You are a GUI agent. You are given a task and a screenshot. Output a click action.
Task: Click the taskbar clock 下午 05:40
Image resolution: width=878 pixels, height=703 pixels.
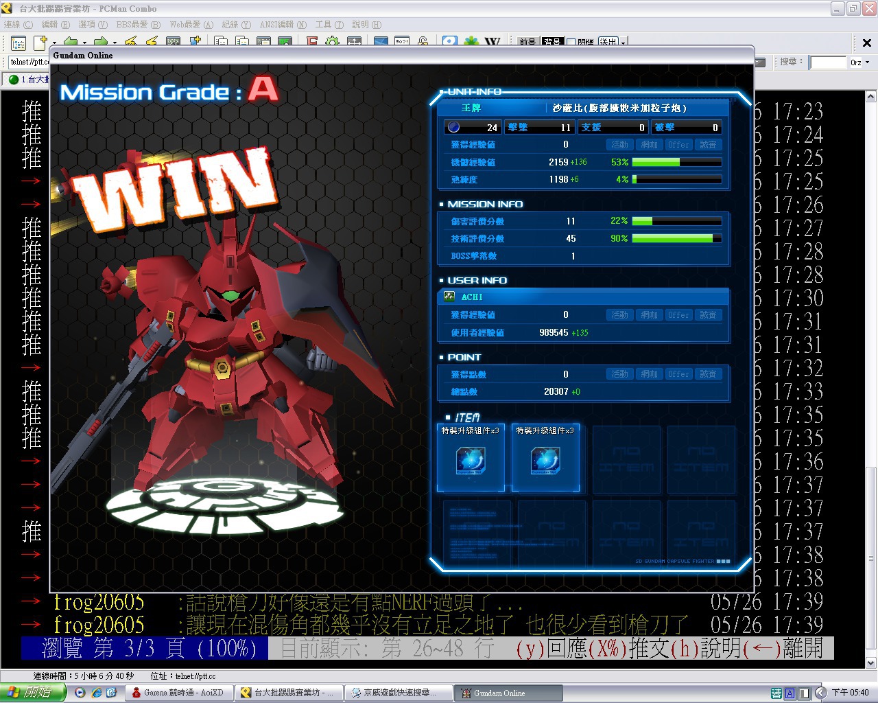click(x=851, y=693)
